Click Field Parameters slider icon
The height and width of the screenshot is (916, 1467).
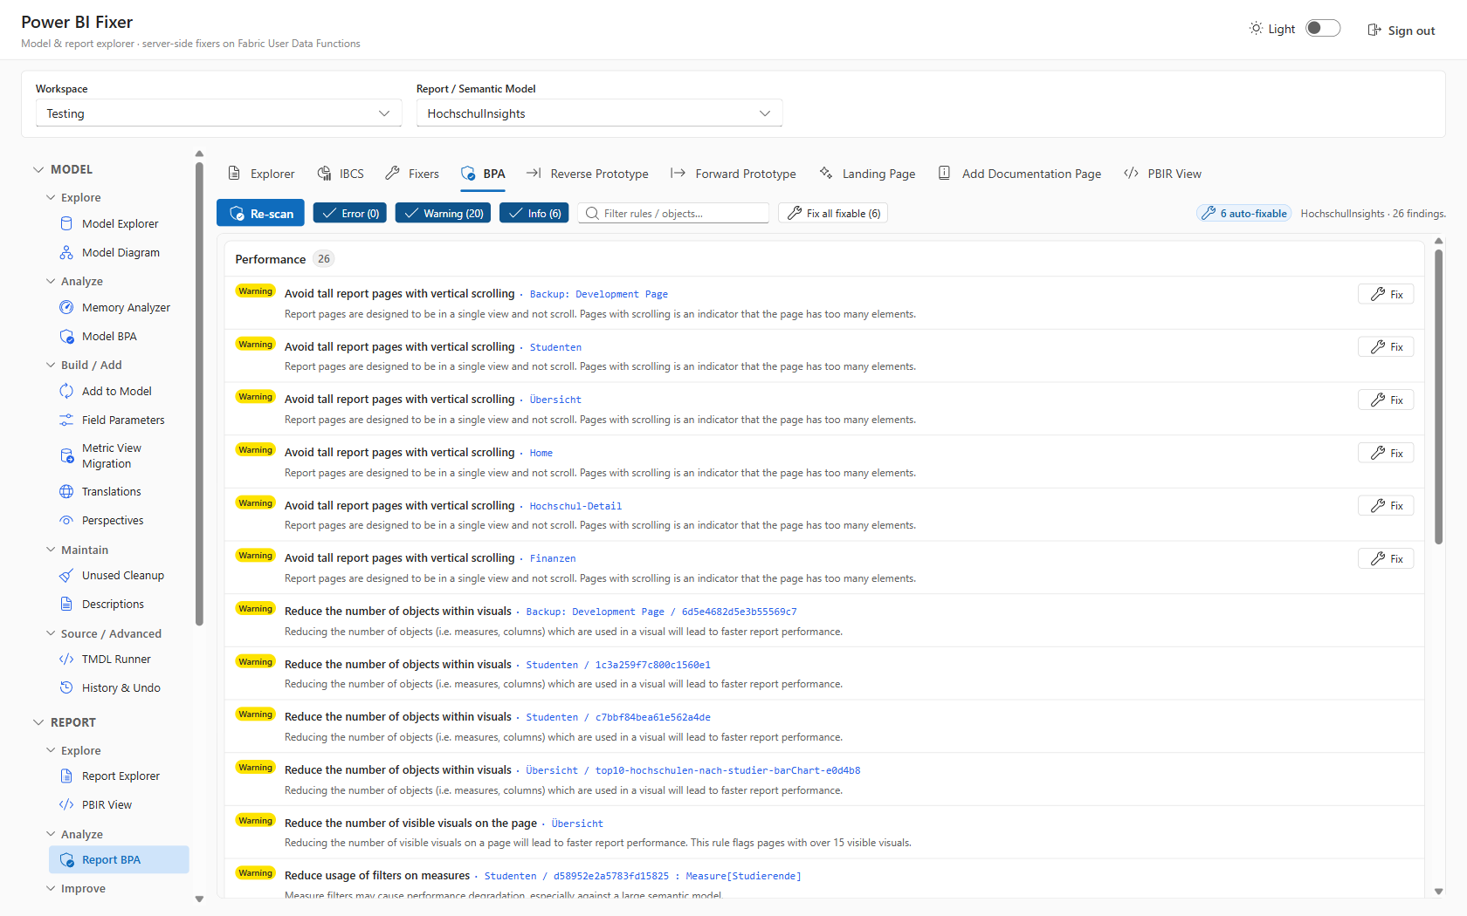coord(66,420)
